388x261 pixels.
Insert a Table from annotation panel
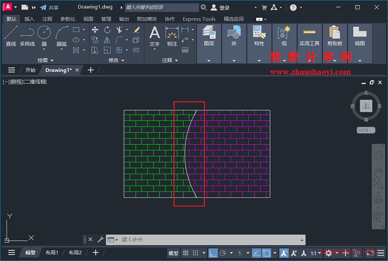pyautogui.click(x=185, y=50)
